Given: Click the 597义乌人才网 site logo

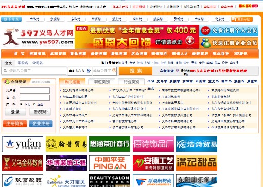Looking at the screenshot, I should [38, 38].
